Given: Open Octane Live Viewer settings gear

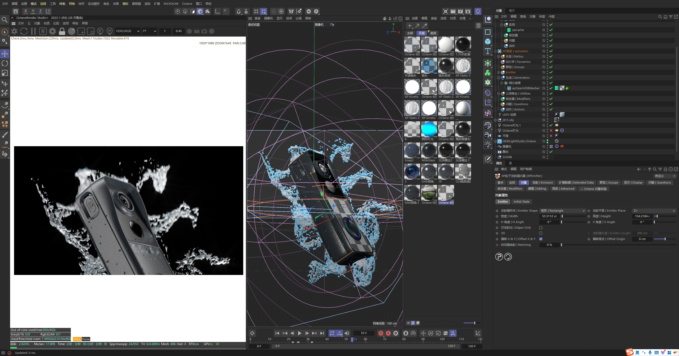Looking at the screenshot, I should (53, 31).
